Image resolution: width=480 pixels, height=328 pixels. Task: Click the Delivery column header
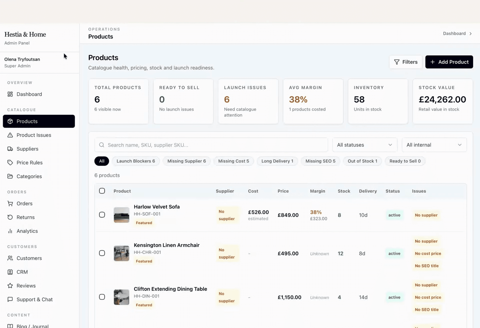click(x=368, y=191)
